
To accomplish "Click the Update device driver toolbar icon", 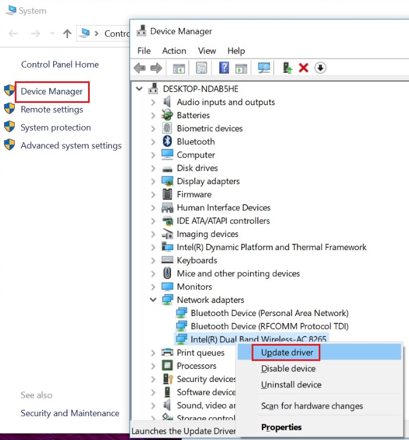I will click(287, 68).
